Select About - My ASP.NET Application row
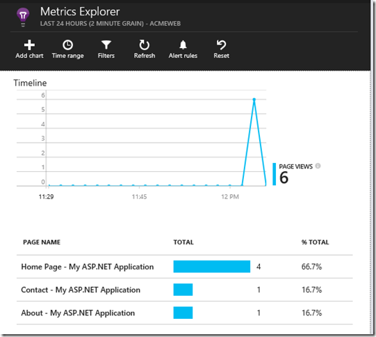Viewport: 376px width, 337px height. pyautogui.click(x=185, y=313)
